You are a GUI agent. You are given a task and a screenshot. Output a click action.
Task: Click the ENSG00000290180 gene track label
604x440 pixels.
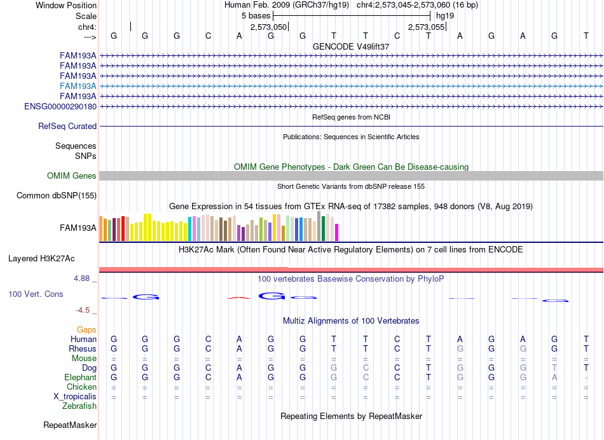pos(60,106)
